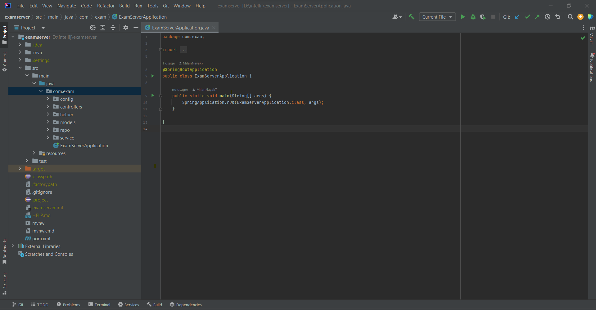Open the Problems tool window
Screen dimensions: 596x310
point(68,305)
